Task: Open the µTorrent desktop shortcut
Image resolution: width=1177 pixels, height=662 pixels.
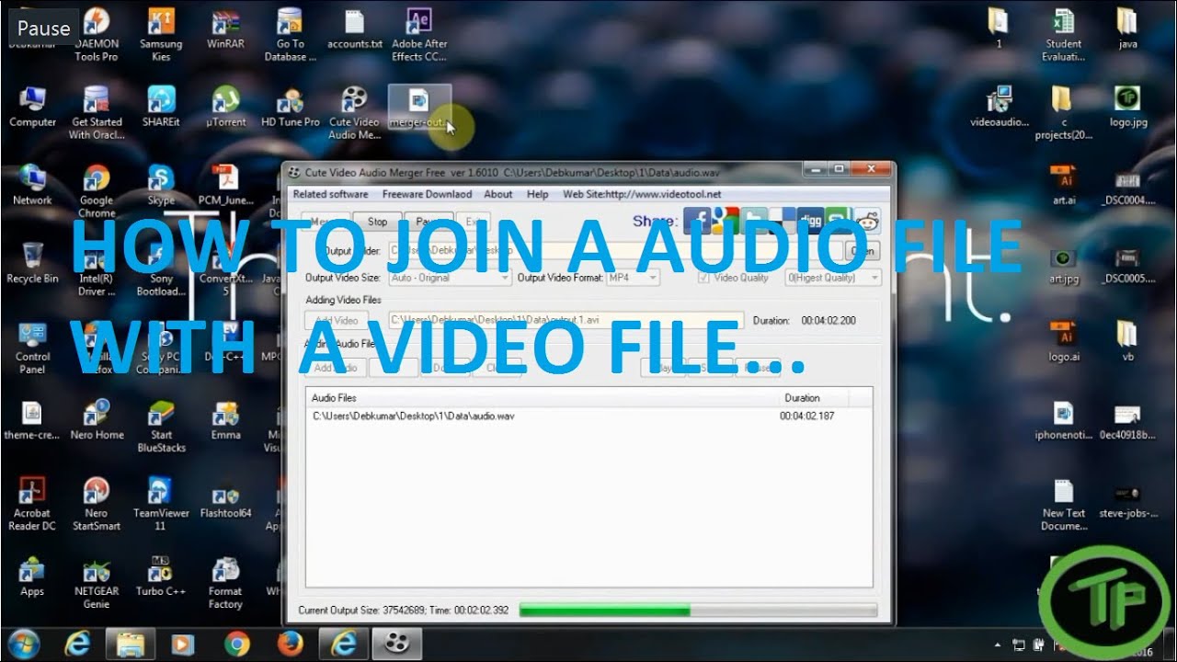Action: click(x=226, y=108)
